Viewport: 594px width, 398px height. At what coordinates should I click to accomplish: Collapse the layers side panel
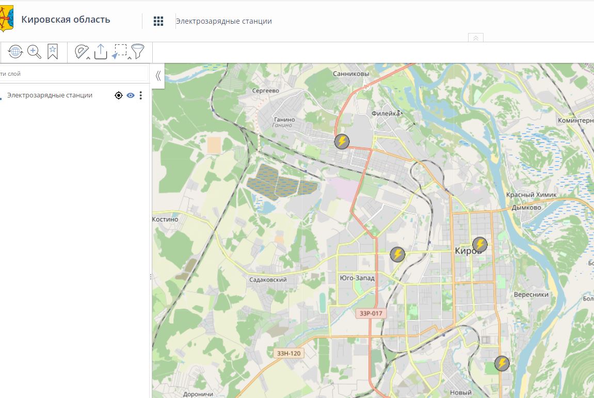point(158,76)
